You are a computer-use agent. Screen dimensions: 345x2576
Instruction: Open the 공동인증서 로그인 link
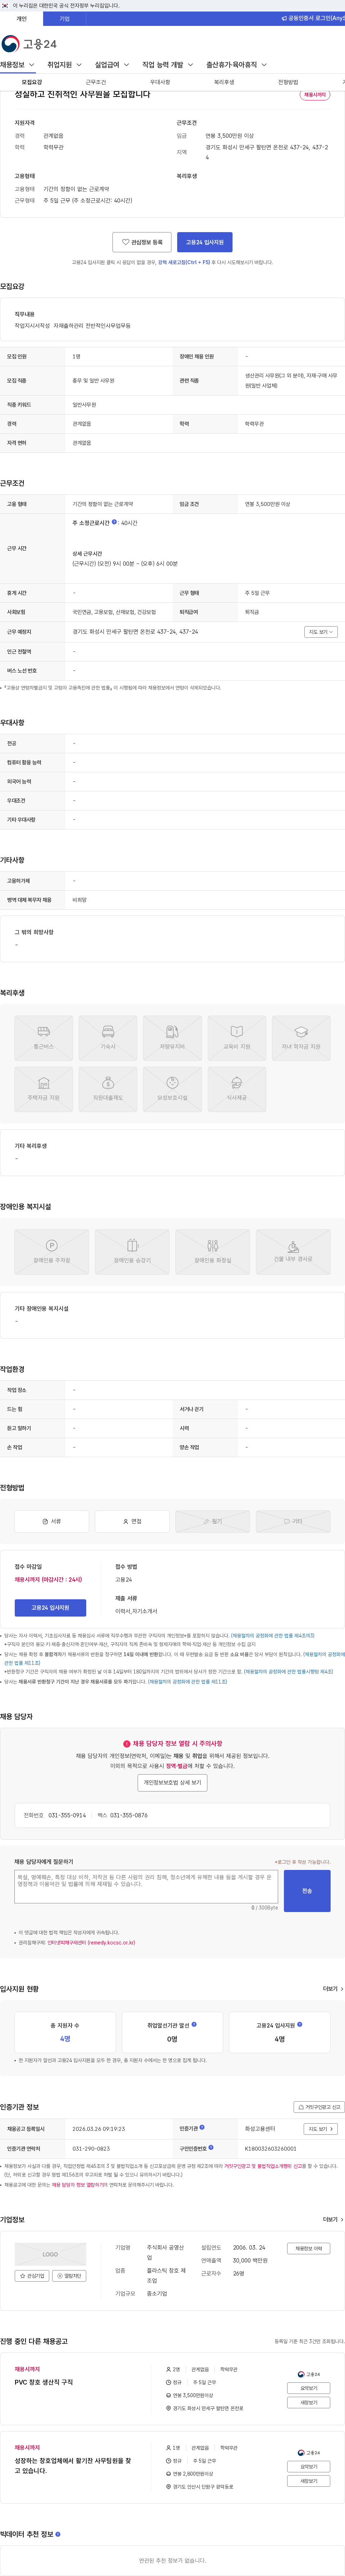(313, 18)
